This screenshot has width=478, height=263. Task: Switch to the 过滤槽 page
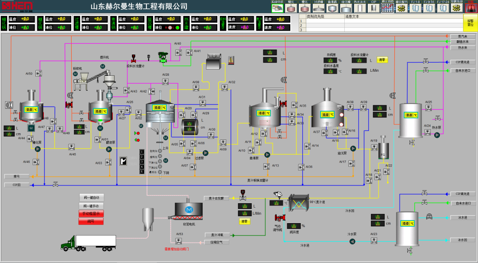pos(318,8)
